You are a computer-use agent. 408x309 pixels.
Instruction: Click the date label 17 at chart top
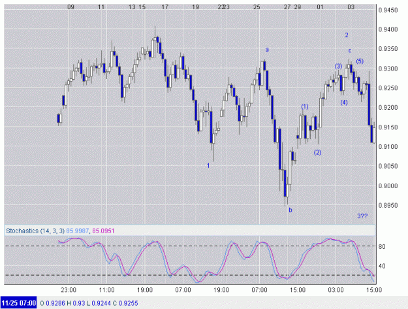point(165,7)
